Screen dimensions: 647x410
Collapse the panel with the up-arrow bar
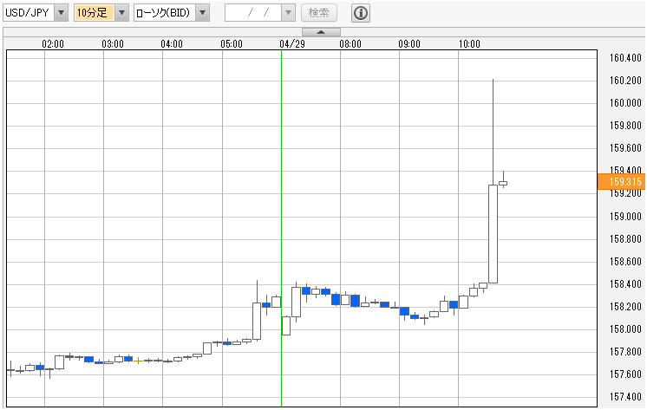pyautogui.click(x=321, y=32)
